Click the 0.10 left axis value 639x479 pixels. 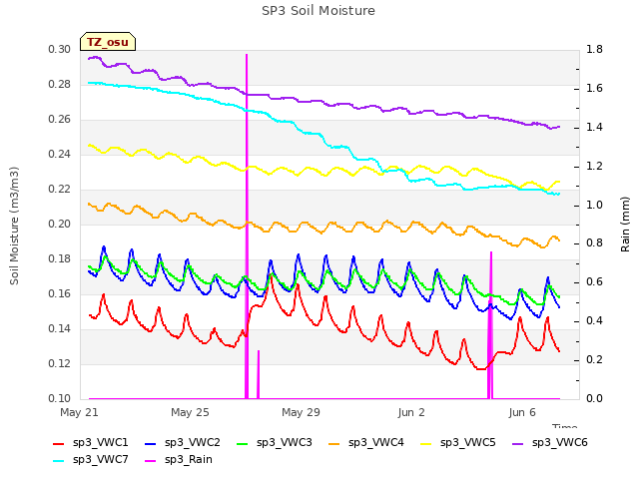pos(60,398)
